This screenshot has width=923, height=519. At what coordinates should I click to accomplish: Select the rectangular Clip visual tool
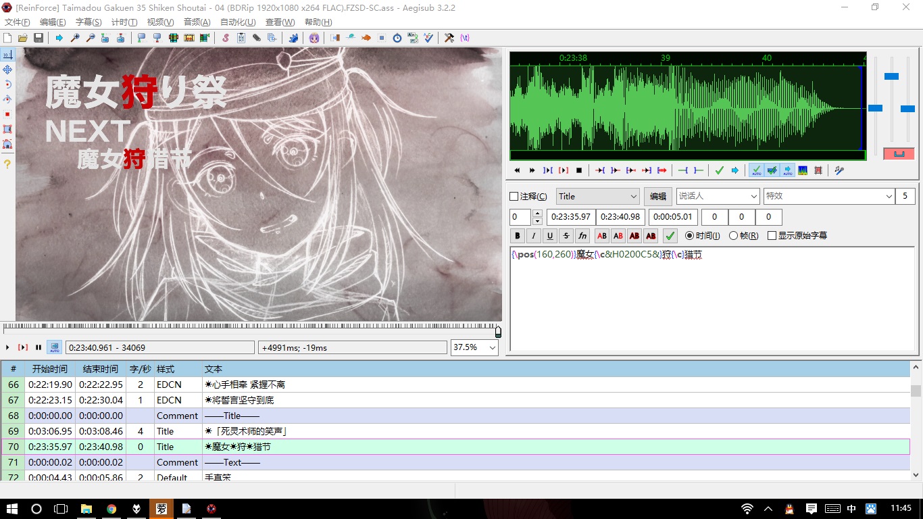(7, 129)
